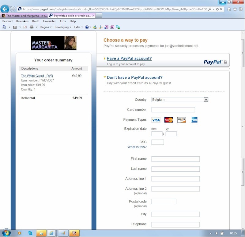This screenshot has width=245, height=237.
Task: Click the grayed Forward navigation arrow
Action: point(13,9)
